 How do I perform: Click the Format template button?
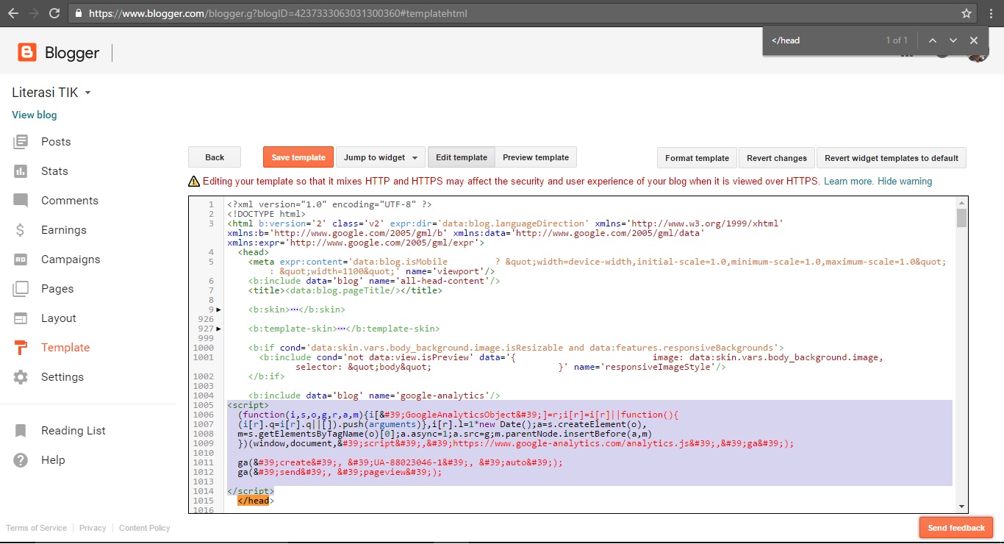[x=697, y=157]
